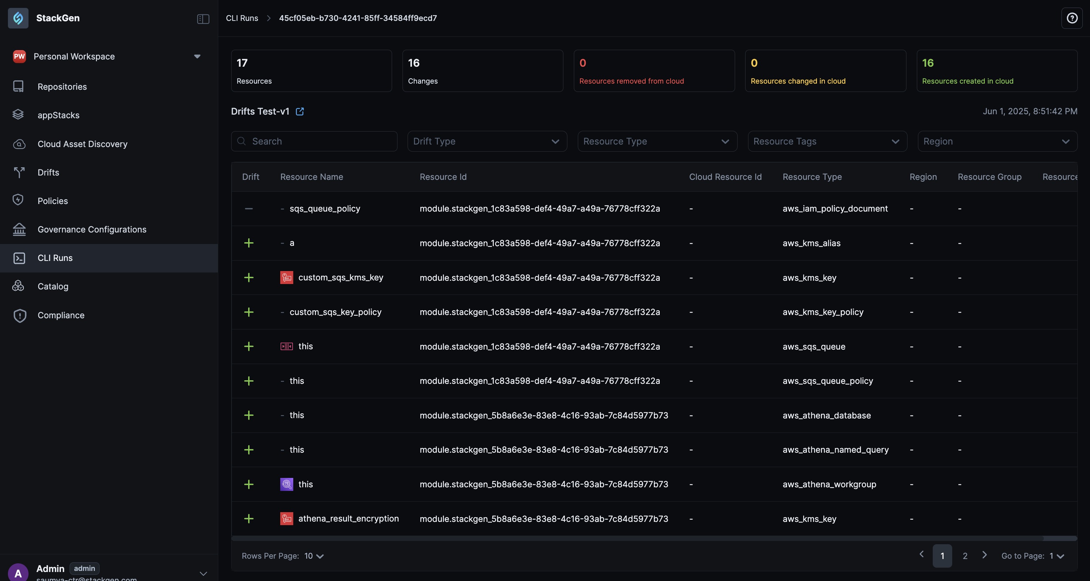Open the Drift Type filter dropdown
1090x581 pixels.
point(487,141)
